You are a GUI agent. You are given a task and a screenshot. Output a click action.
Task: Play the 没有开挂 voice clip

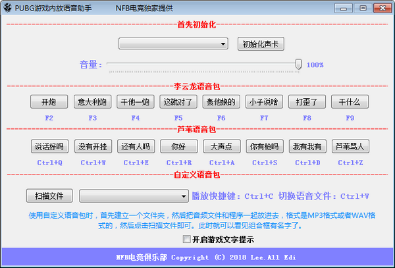point(93,146)
